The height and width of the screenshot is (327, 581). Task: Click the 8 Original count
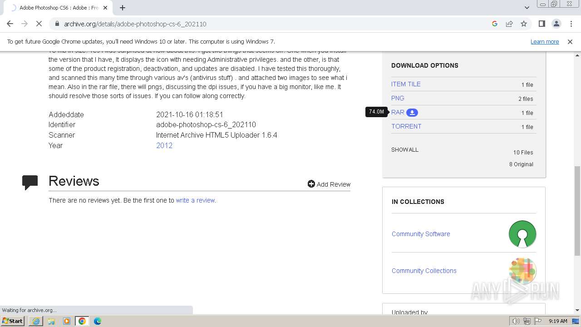click(521, 164)
